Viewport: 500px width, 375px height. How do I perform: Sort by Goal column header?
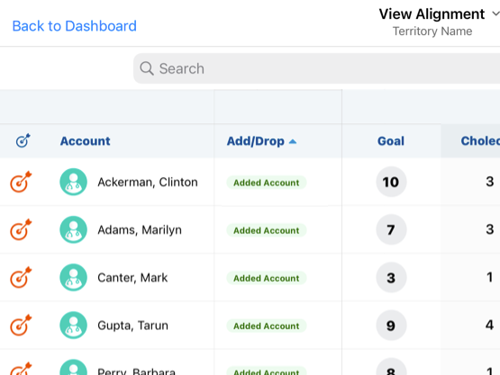tap(391, 141)
